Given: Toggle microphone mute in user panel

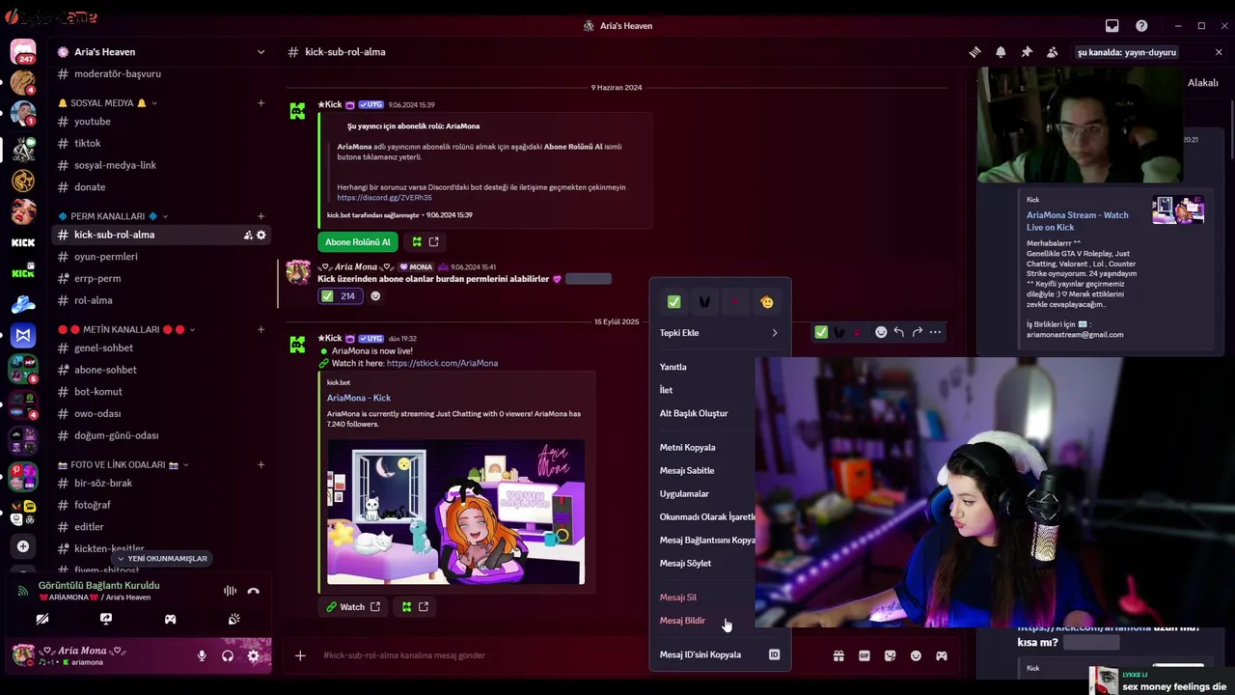Looking at the screenshot, I should click(x=202, y=655).
